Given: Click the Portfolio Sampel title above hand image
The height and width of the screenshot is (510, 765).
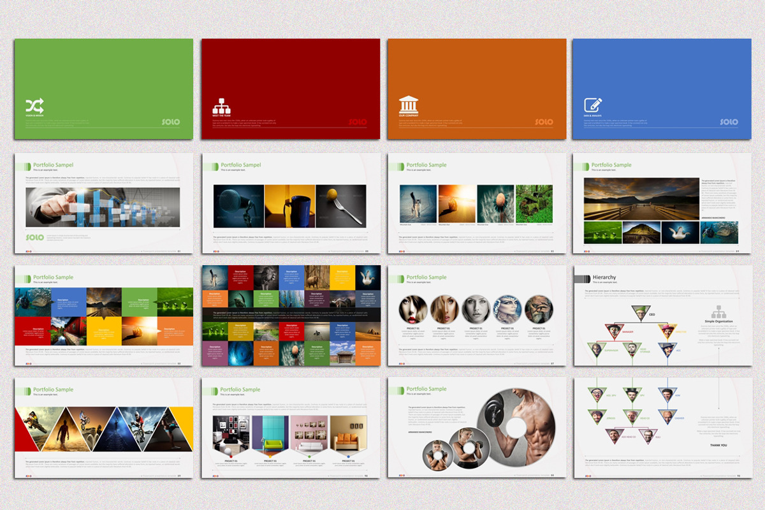Looking at the screenshot, I should tap(53, 165).
